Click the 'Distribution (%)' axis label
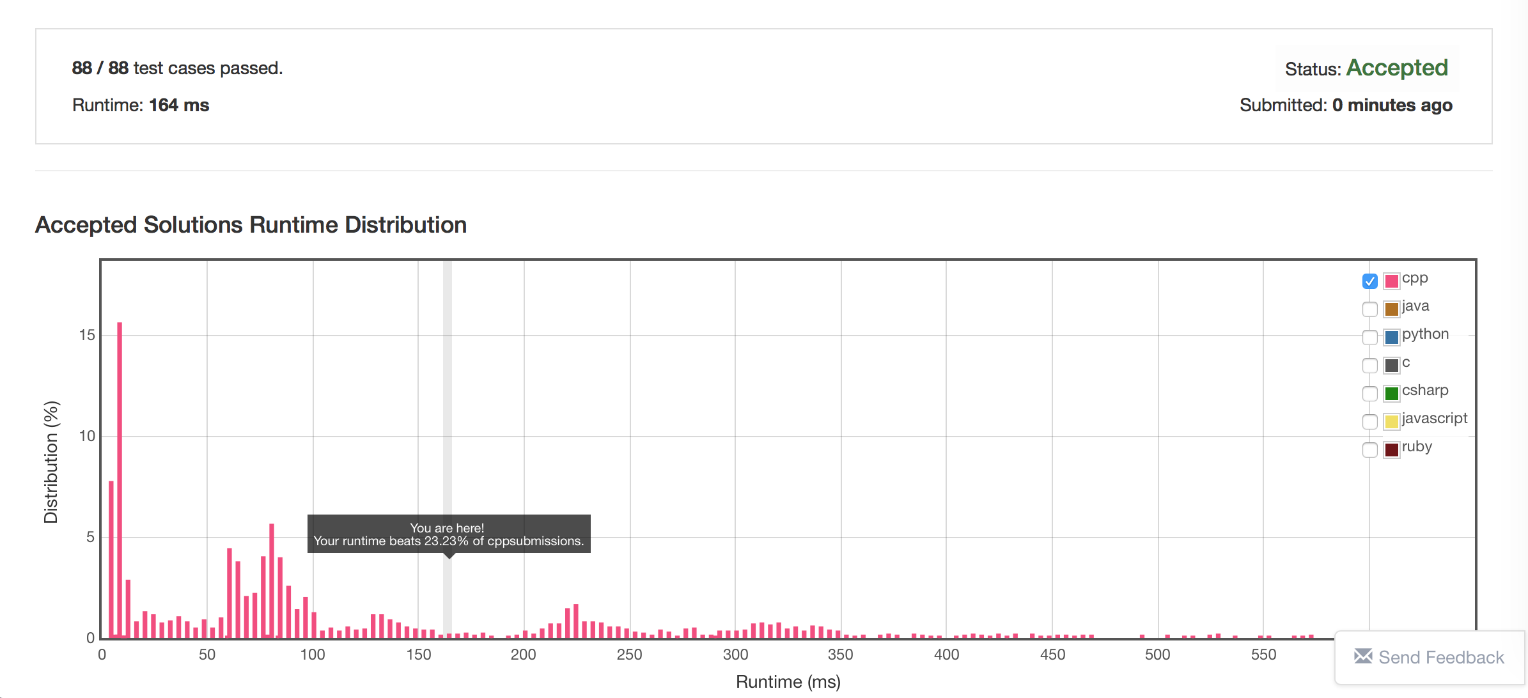The image size is (1528, 698). [x=51, y=462]
